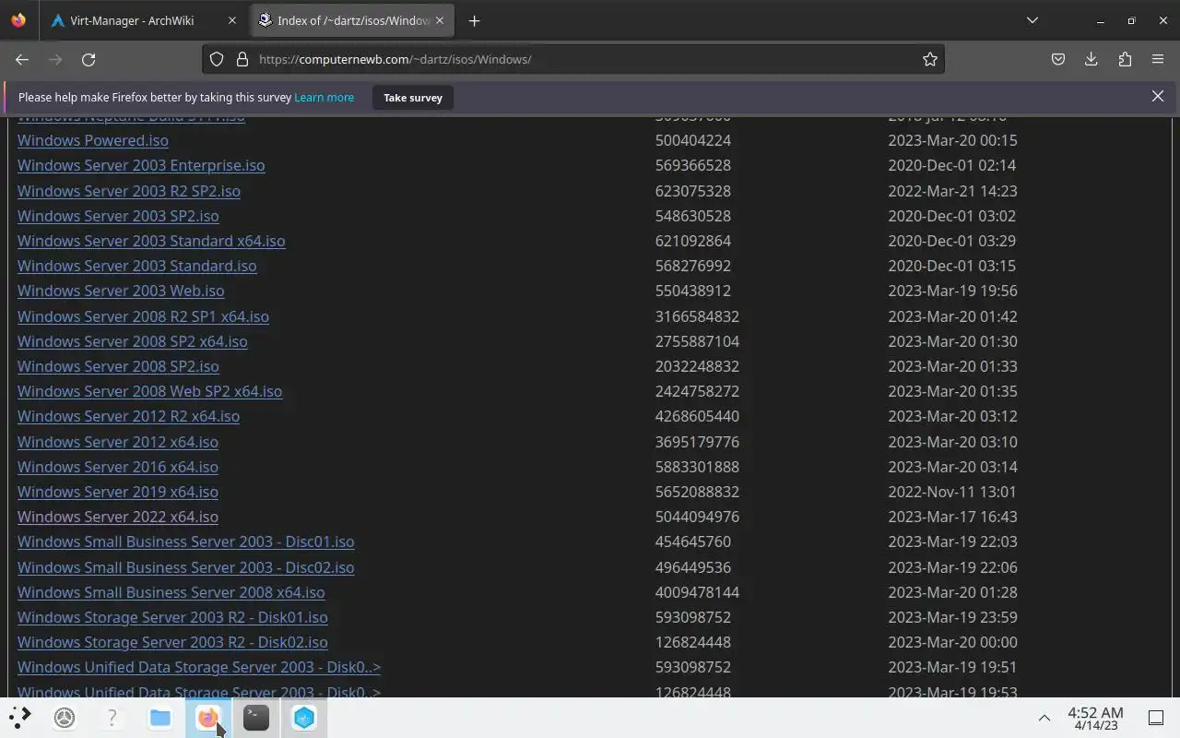Open the Extensions menu
The height and width of the screenshot is (738, 1180).
pyautogui.click(x=1125, y=59)
